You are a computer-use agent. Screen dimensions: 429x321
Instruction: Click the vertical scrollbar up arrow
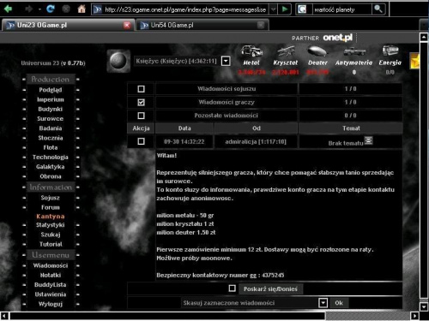tap(424, 38)
